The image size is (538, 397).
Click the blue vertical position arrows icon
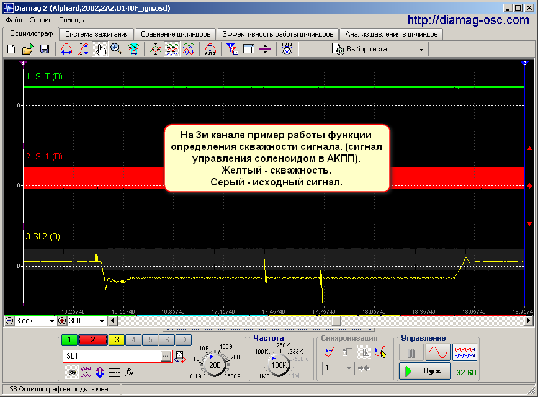100,372
